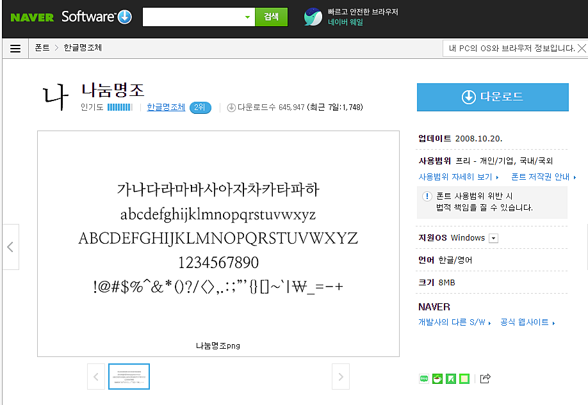Open the search box dropdown arrow
588x405 pixels.
(247, 17)
